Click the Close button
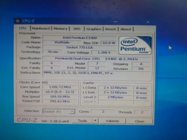The image size is (187, 140). click(140, 121)
